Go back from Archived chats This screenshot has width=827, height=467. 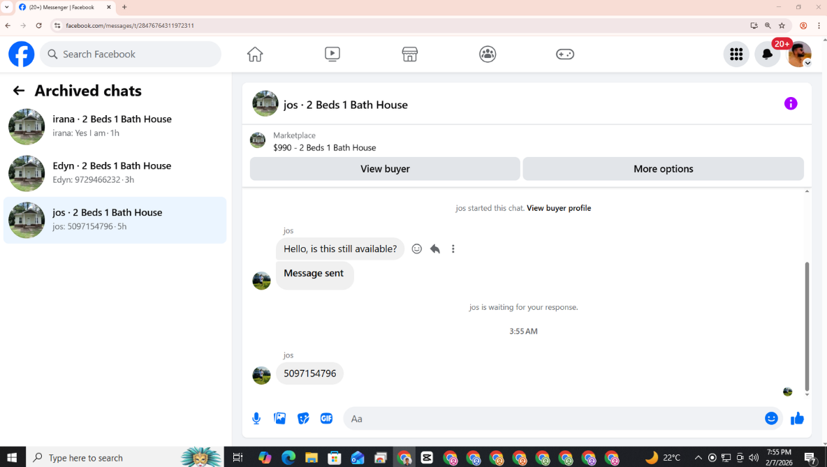click(19, 91)
